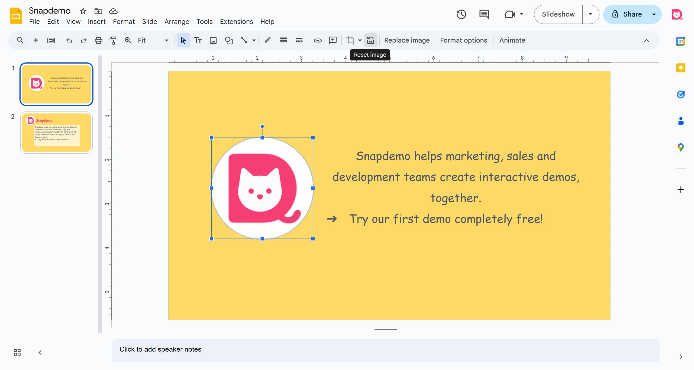Screen dimensions: 694x370
Task: Open Slideshow options dropdown arrow
Action: pos(590,14)
